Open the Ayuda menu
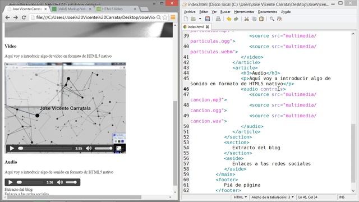The image size is (359, 202). click(286, 12)
